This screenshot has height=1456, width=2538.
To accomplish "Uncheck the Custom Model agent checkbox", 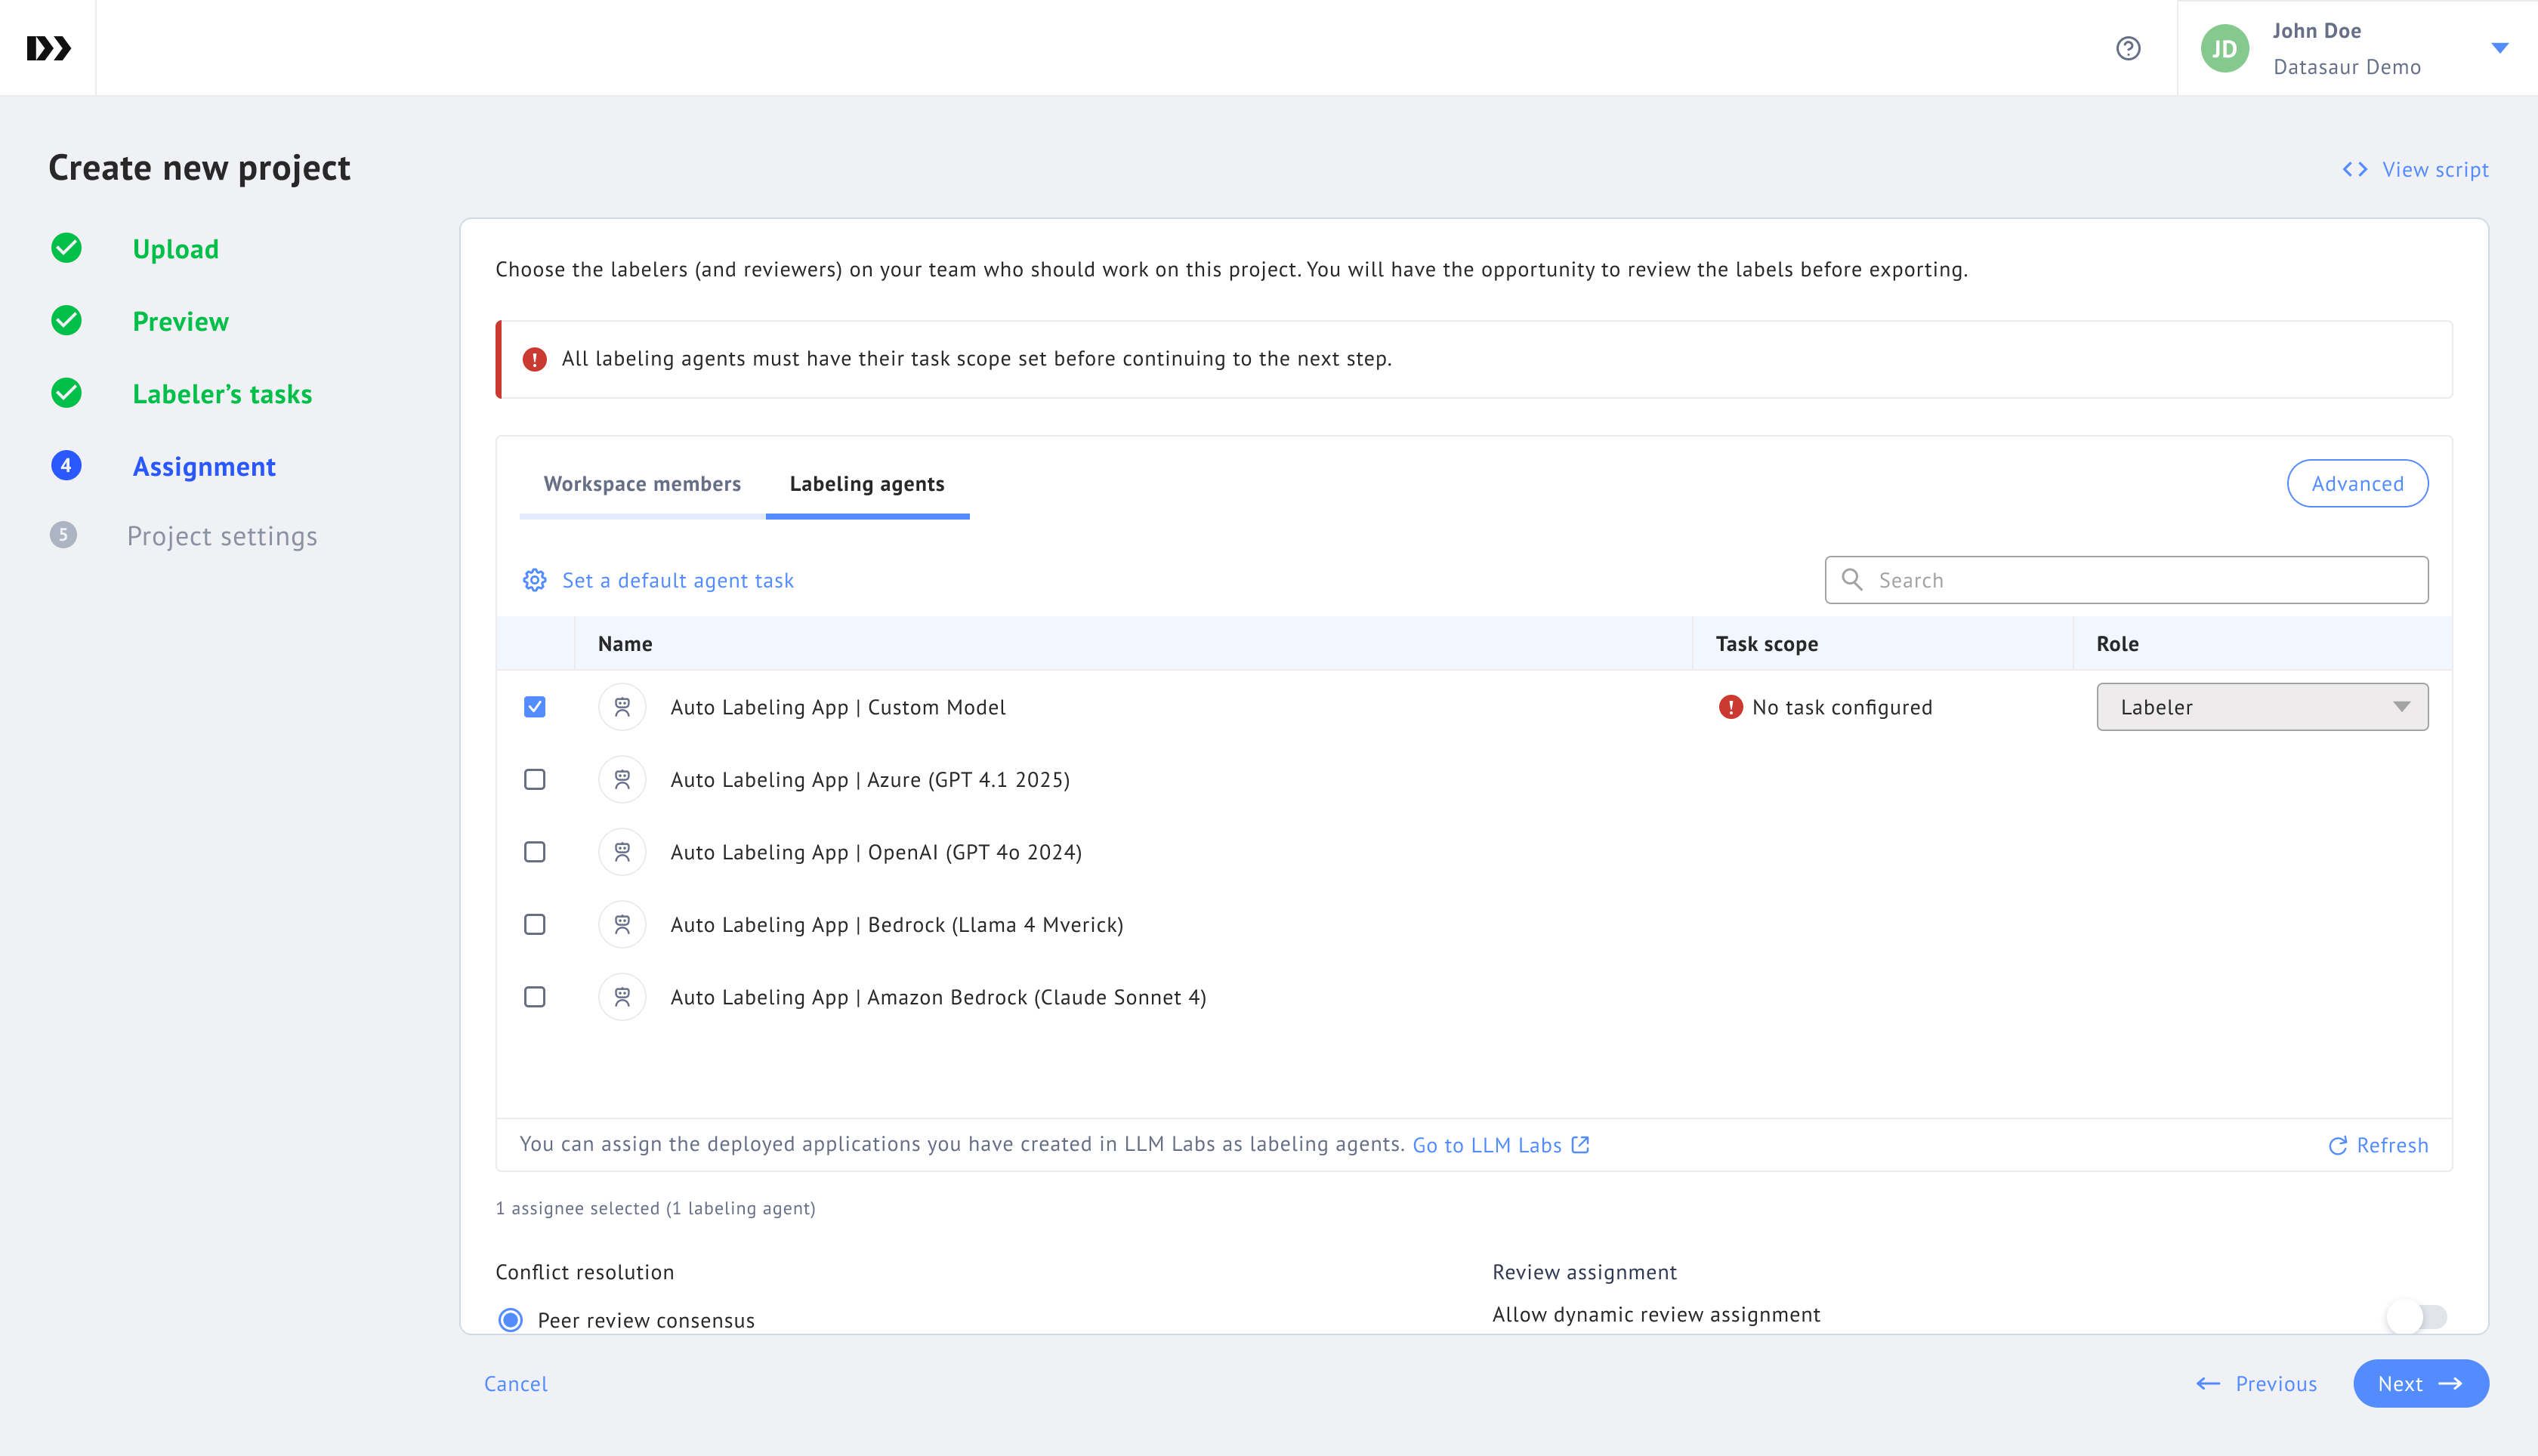I will coord(535,707).
